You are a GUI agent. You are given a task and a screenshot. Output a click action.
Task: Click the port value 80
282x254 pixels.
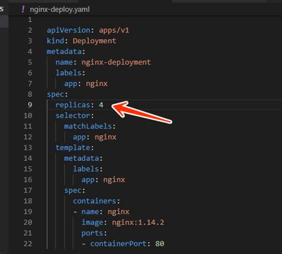coord(159,244)
